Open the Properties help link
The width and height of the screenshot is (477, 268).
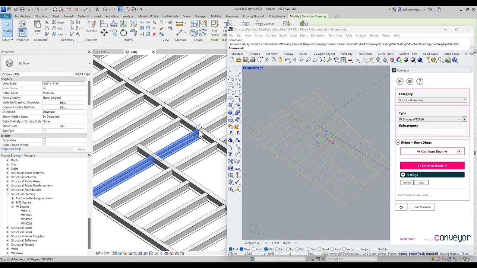point(11,149)
